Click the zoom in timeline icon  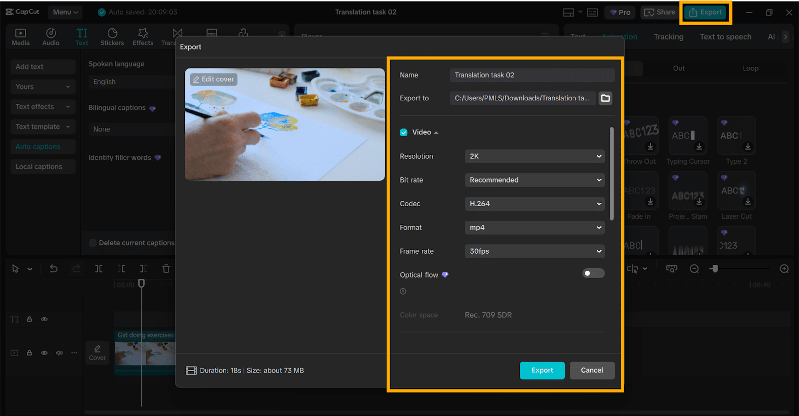(785, 269)
